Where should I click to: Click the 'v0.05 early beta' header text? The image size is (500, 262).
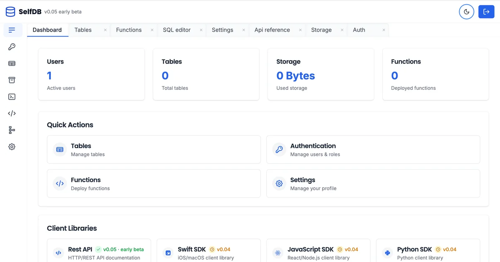coord(63,12)
